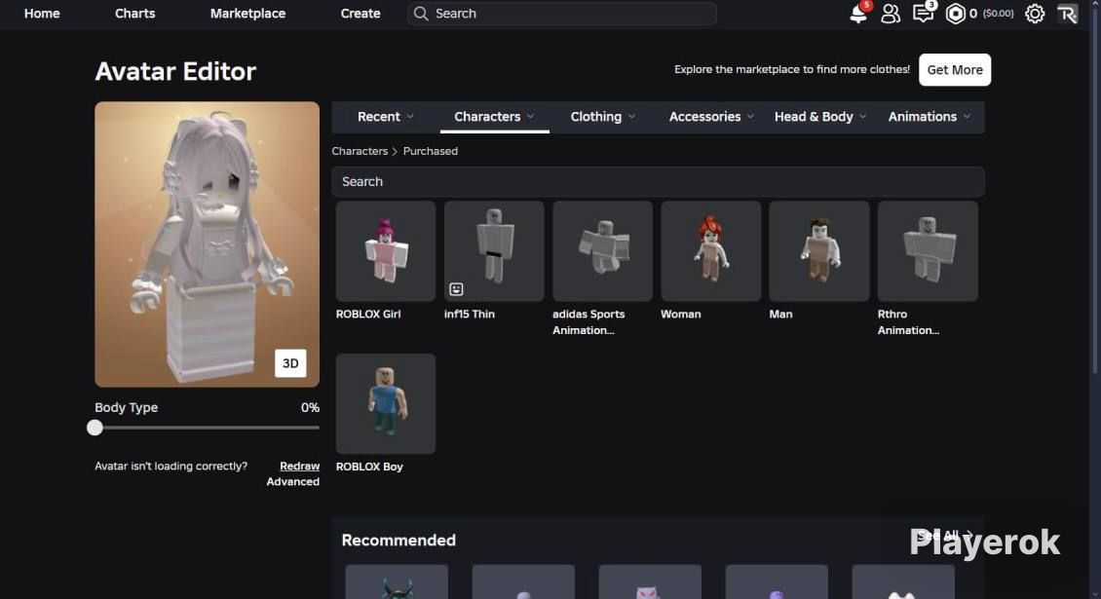Click the magnifier icon in top search
This screenshot has width=1101, height=599.
click(x=421, y=14)
